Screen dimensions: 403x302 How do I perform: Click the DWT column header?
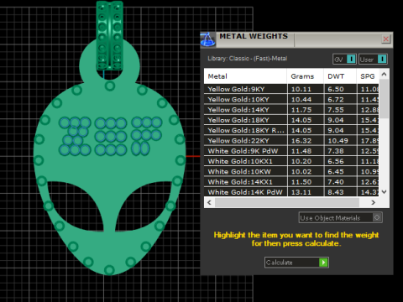[340, 76]
